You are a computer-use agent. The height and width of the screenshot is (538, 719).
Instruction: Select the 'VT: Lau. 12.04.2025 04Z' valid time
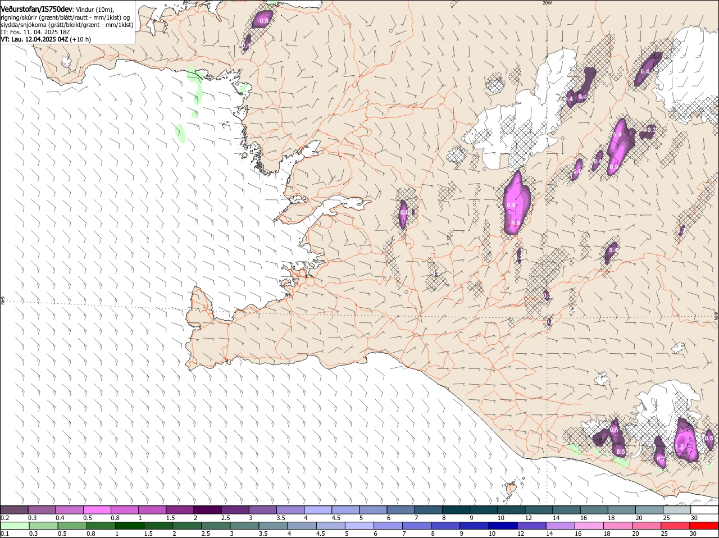coord(35,39)
